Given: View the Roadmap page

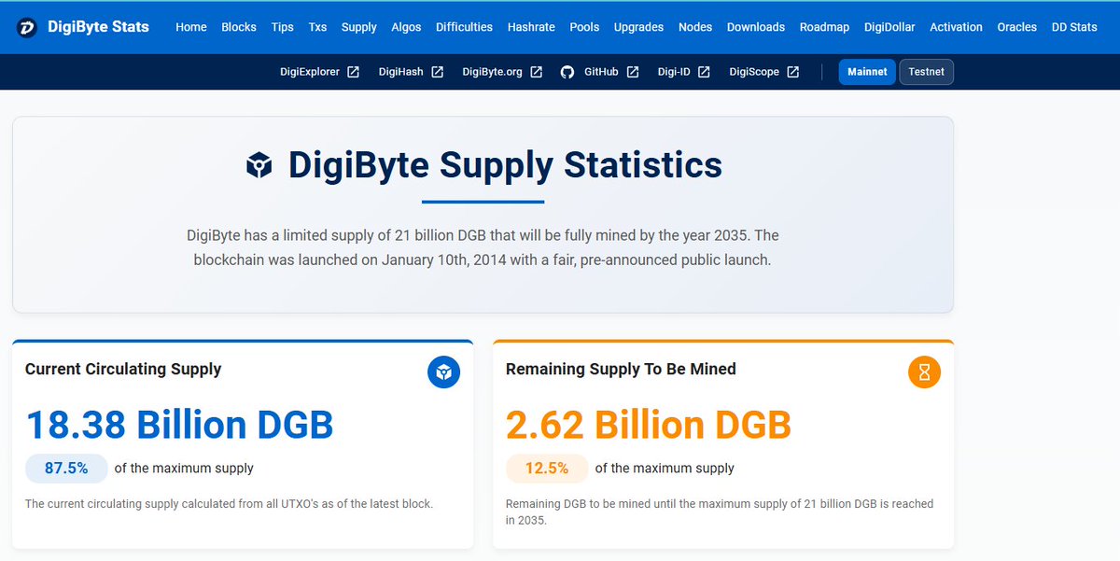Looking at the screenshot, I should (824, 27).
